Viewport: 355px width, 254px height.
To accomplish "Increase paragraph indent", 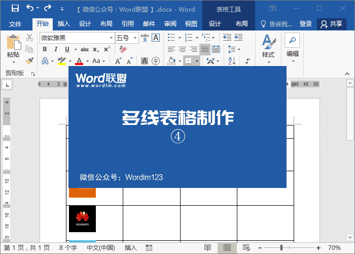I will pyautogui.click(x=238, y=38).
